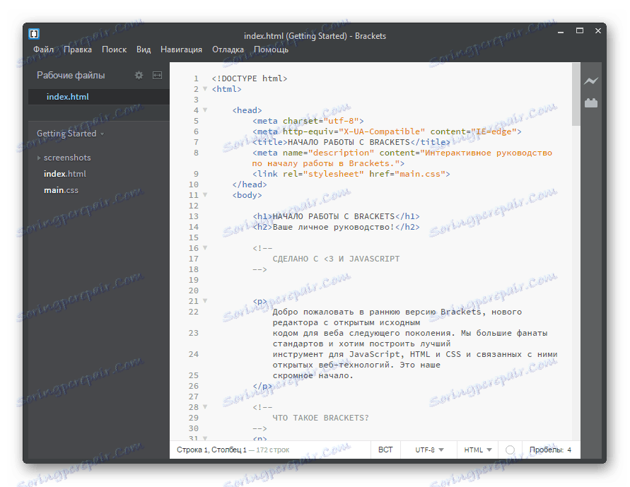Launch Live Preview with the lightning bolt icon
630x487 pixels.
[x=591, y=81]
